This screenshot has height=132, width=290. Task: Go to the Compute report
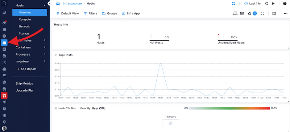pos(25,20)
